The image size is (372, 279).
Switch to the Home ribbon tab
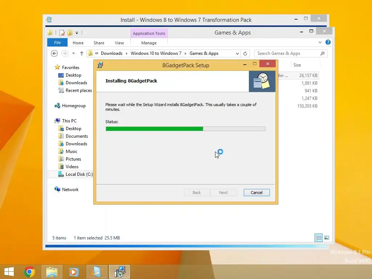pos(78,43)
